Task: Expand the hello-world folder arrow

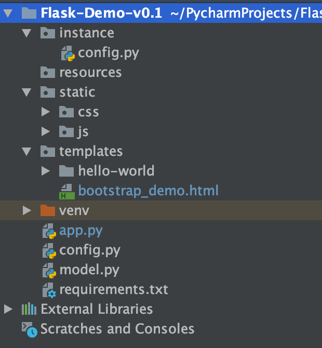Action: click(46, 171)
